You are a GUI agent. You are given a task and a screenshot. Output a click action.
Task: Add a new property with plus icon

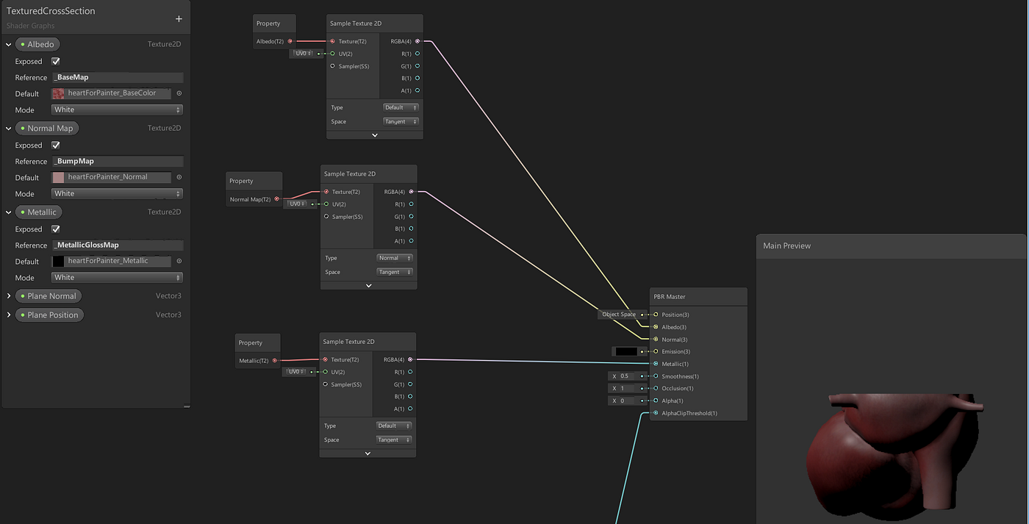tap(179, 19)
